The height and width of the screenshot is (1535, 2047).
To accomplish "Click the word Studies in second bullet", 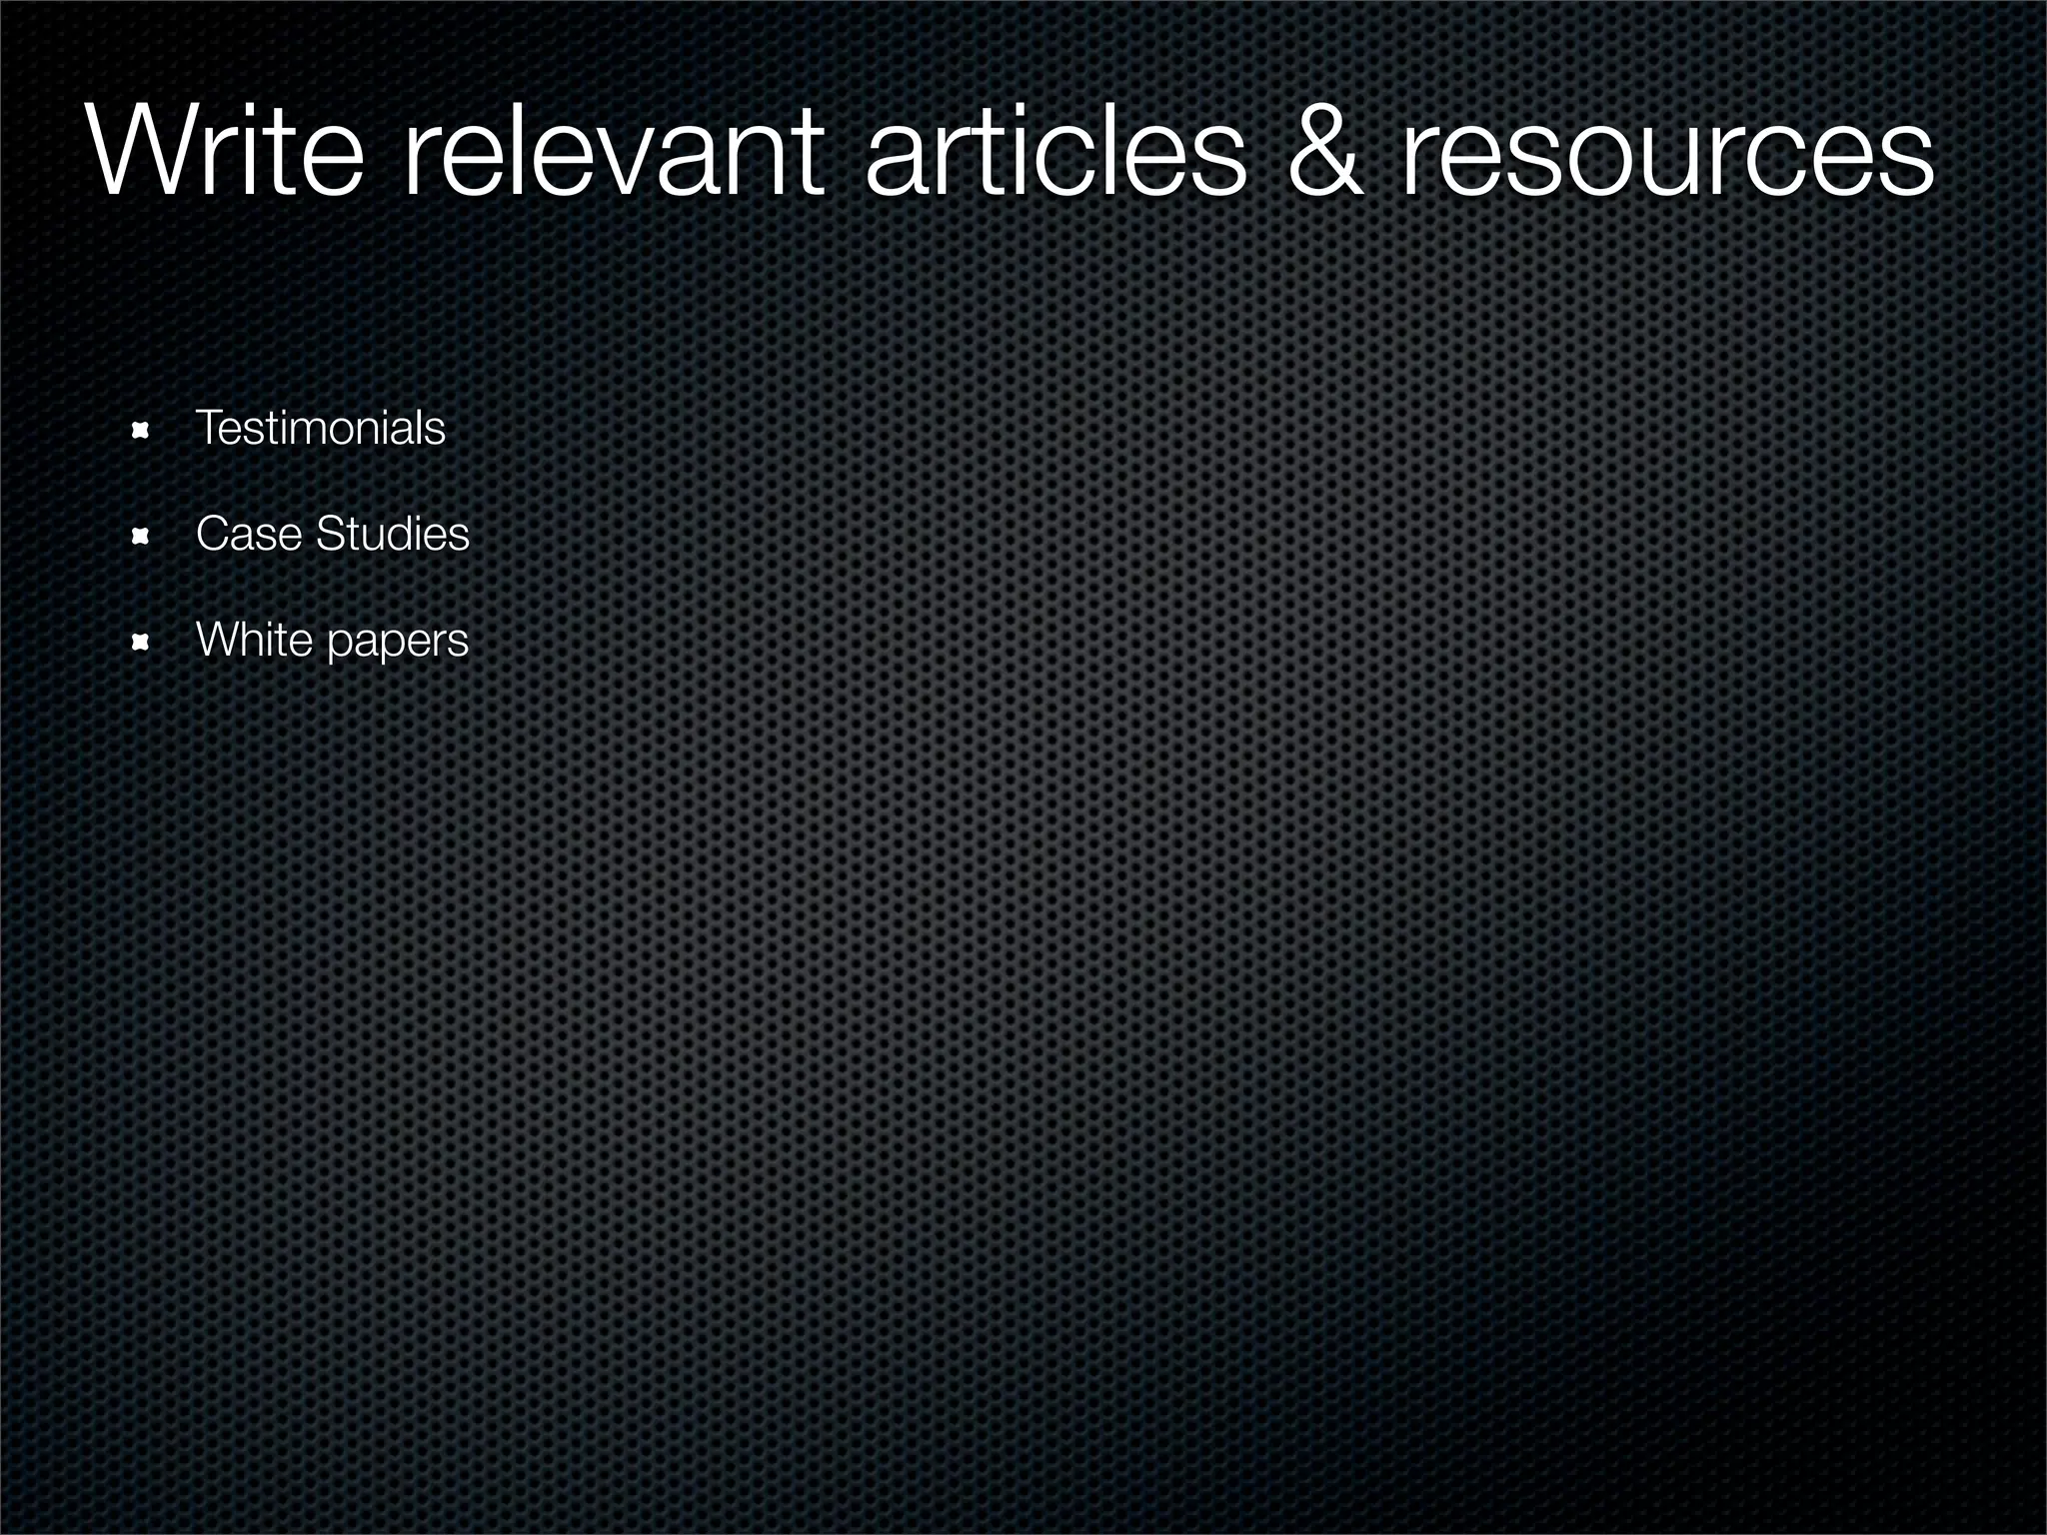I will 392,534.
